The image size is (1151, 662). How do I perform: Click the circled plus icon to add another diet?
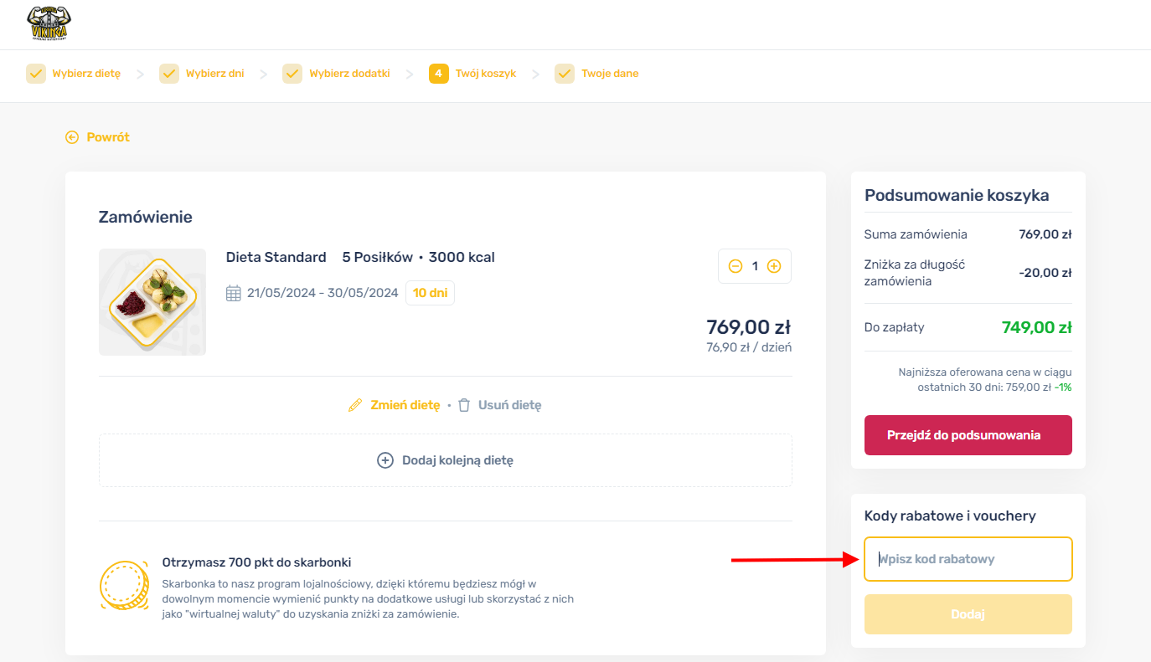[x=385, y=460]
